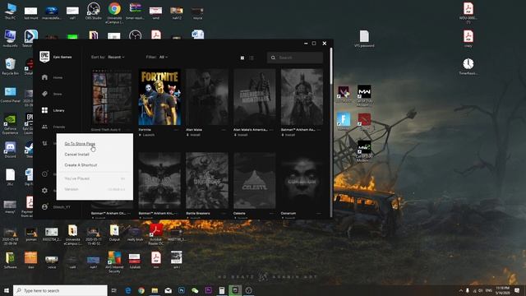Open the options dots next to Batman Arkham Asylum
Screen dimensions: 526x296
319,130
